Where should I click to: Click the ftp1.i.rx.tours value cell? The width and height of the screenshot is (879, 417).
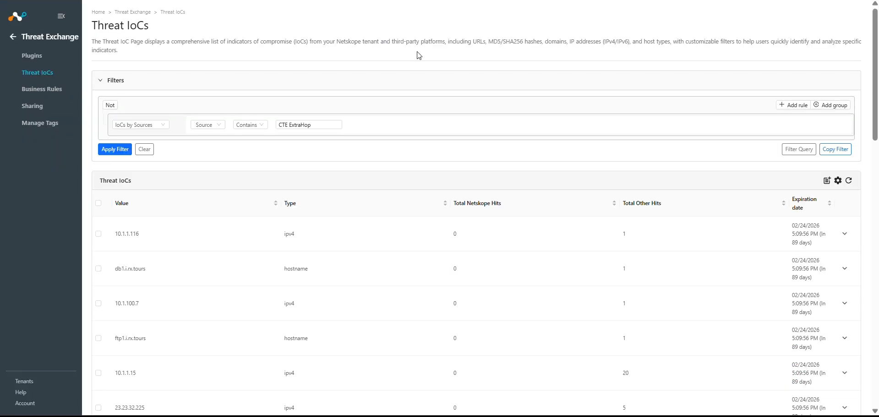[131, 338]
